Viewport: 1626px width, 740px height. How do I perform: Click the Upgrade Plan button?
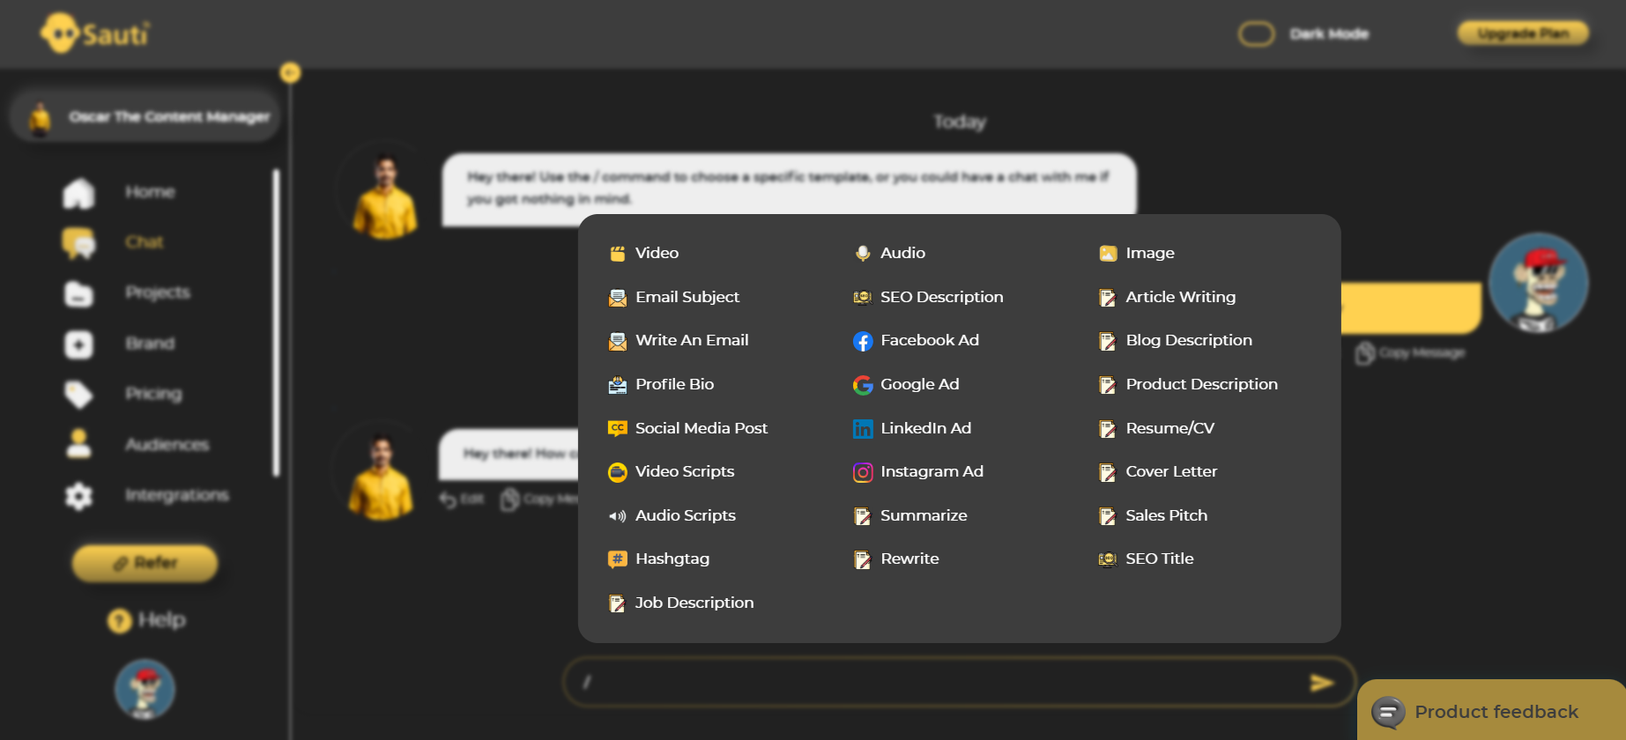(x=1523, y=33)
